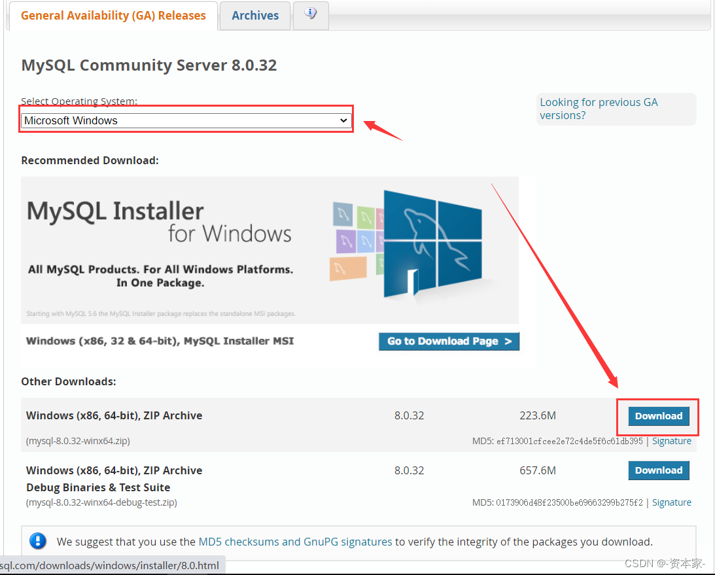The height and width of the screenshot is (575, 715).
Task: Open Signature link for mysql-8.0.32-winx64.zip
Action: coord(671,441)
